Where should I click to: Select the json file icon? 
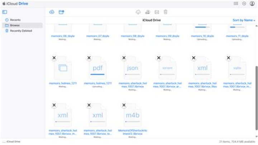pyautogui.click(x=133, y=68)
